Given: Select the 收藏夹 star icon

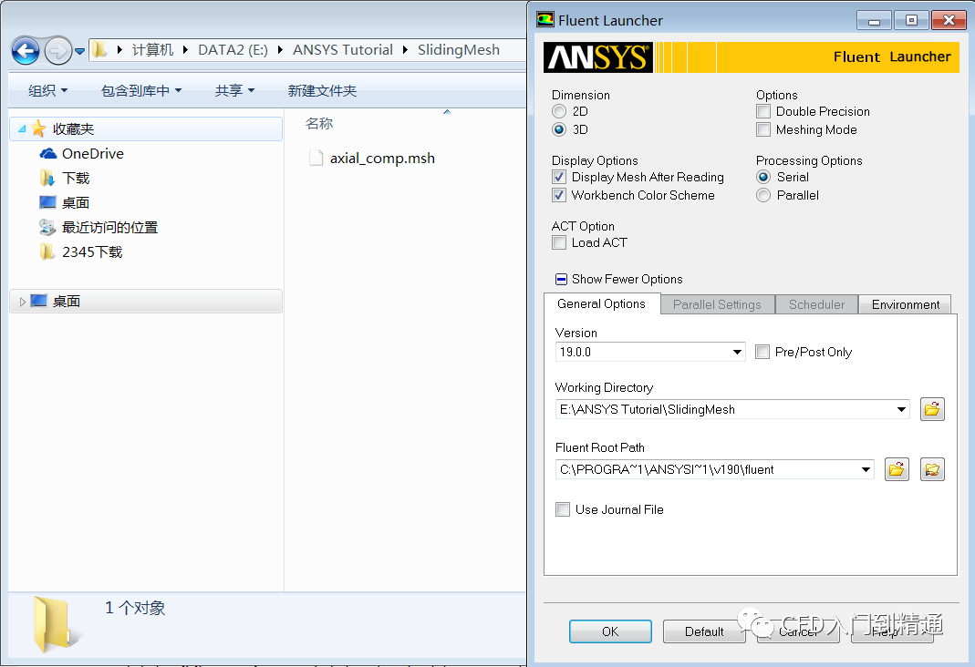Looking at the screenshot, I should pyautogui.click(x=38, y=128).
